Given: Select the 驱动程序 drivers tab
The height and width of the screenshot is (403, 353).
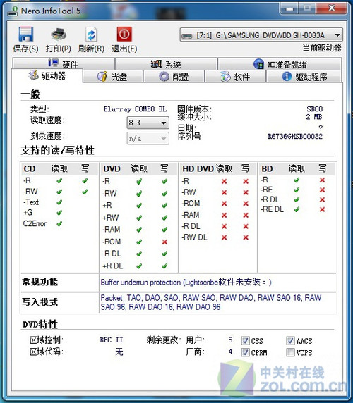Looking at the screenshot, I should tap(304, 77).
